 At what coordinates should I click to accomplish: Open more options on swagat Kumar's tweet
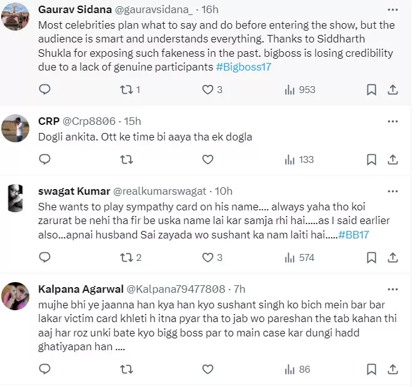pos(392,190)
